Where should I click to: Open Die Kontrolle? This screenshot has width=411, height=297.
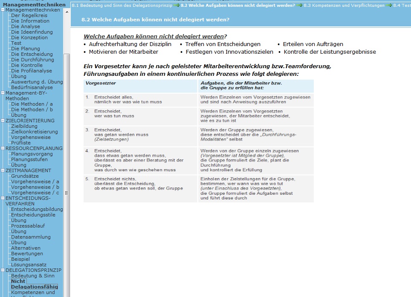coord(27,65)
